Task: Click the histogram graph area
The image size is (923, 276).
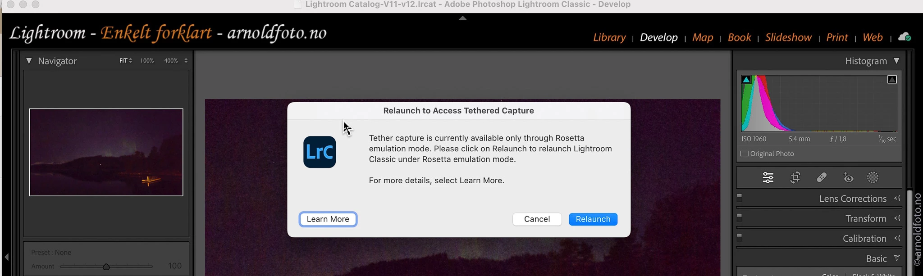Action: tap(819, 103)
